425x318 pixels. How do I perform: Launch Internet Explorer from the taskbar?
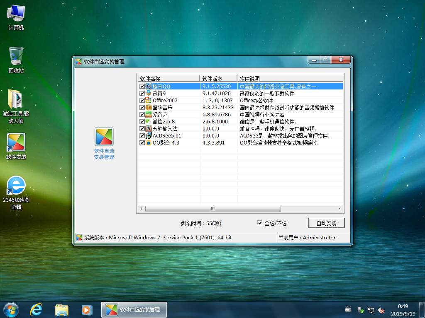pos(36,310)
